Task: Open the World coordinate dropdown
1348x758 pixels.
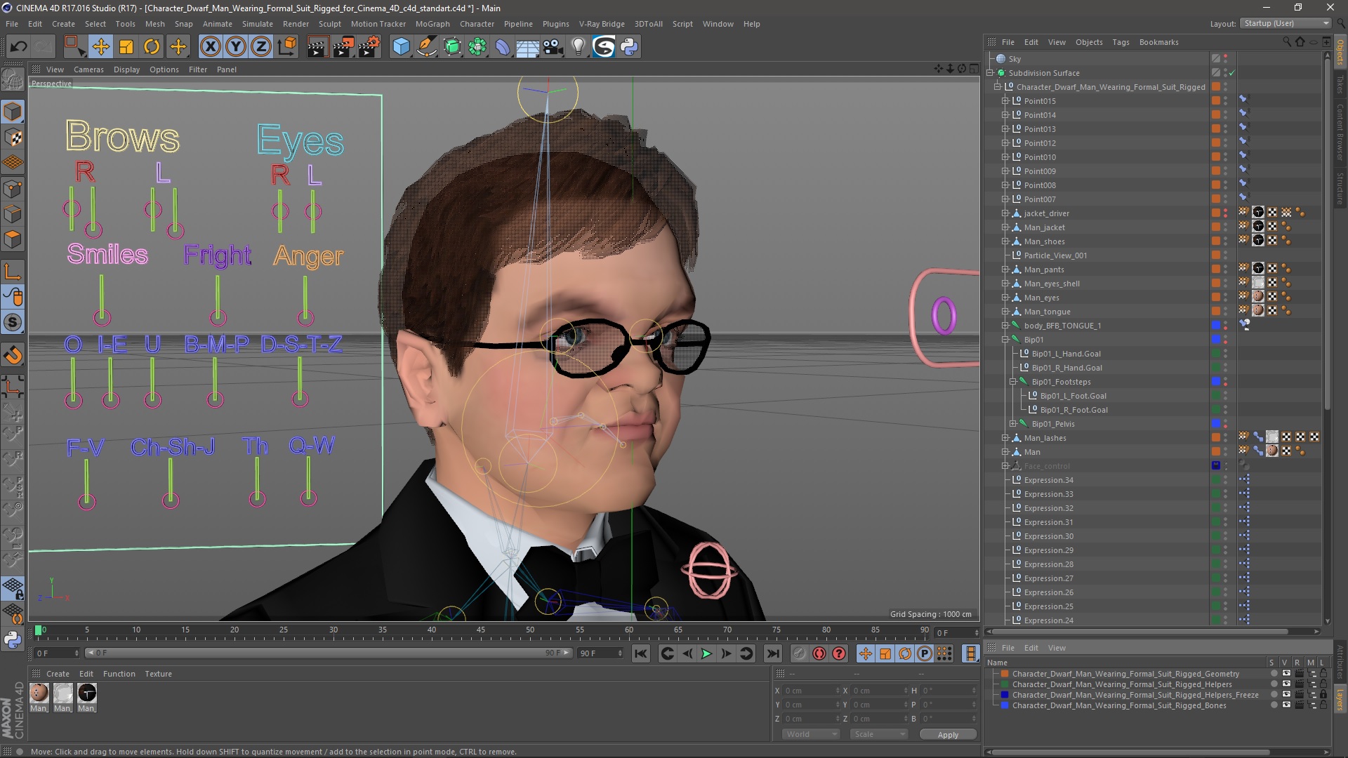Action: 810,734
